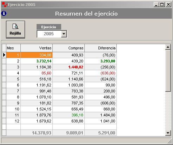Sort by the Ventas column header
This screenshot has height=145, width=173.
coord(37,48)
